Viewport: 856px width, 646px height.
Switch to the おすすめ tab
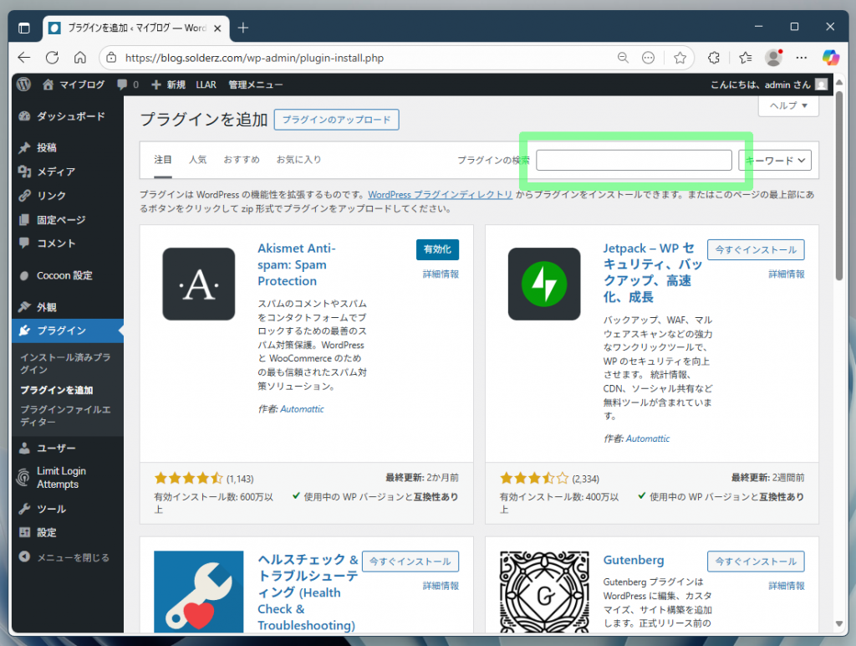(x=242, y=160)
